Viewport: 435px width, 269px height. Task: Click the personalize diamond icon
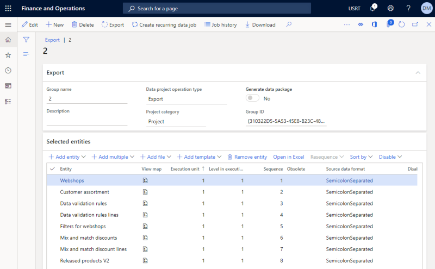click(x=361, y=24)
